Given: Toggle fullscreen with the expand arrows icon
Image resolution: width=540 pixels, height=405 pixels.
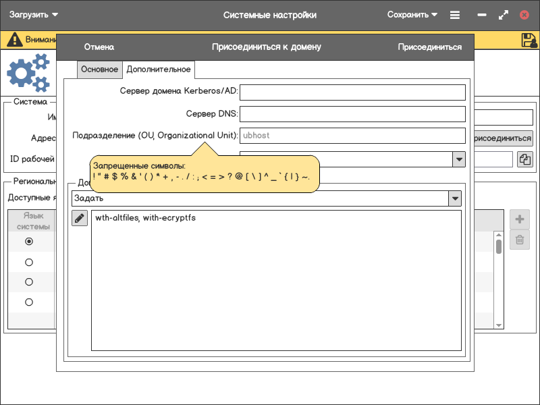Looking at the screenshot, I should pos(503,15).
